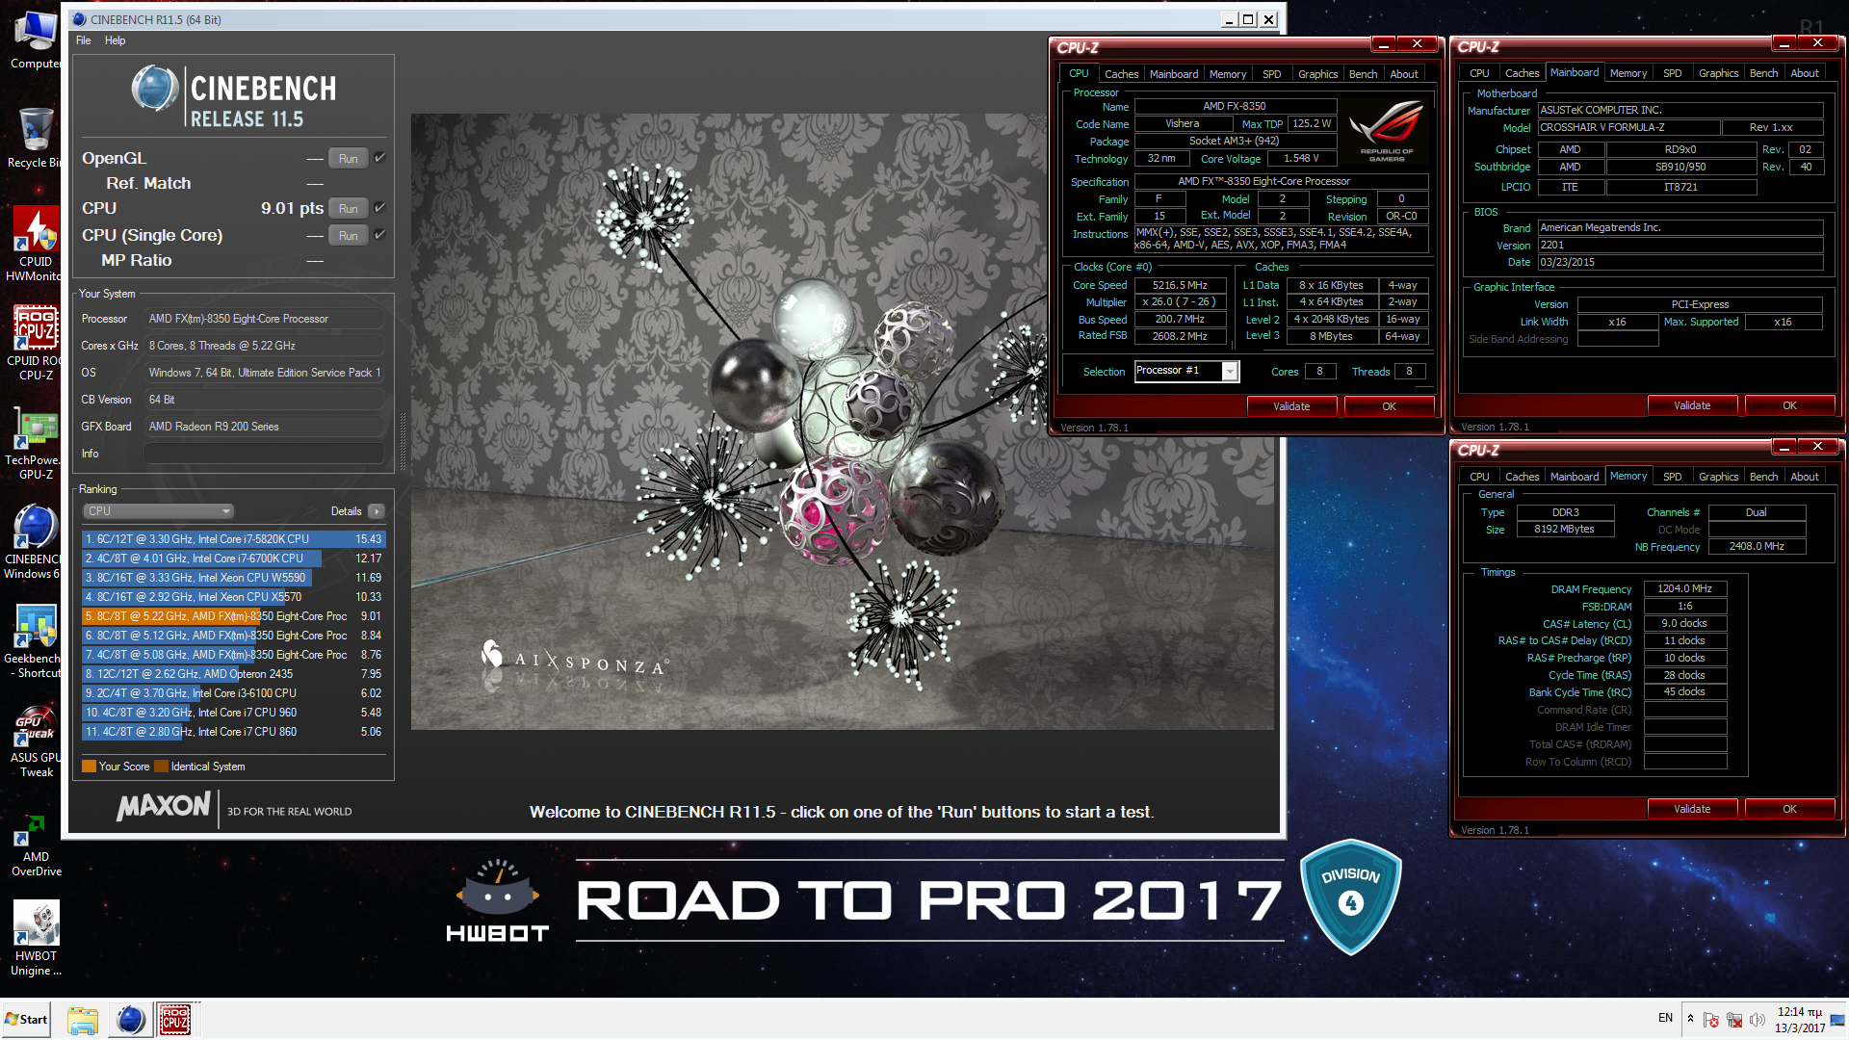Switch to ROG CPU-Z via taskbar icon
Image resolution: width=1849 pixels, height=1040 pixels.
pos(174,1020)
